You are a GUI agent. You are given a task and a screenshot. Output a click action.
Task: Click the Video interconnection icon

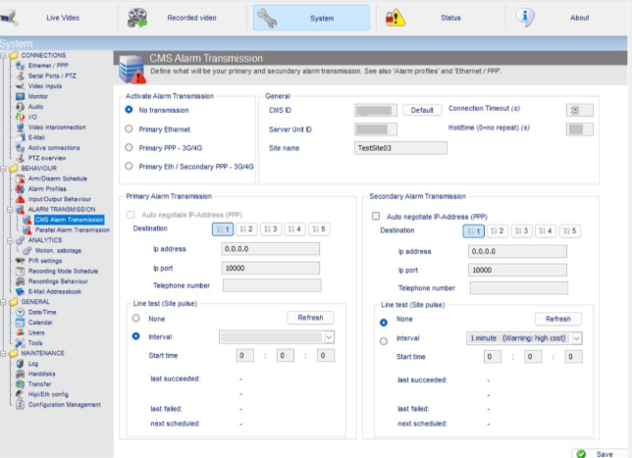[x=21, y=127]
